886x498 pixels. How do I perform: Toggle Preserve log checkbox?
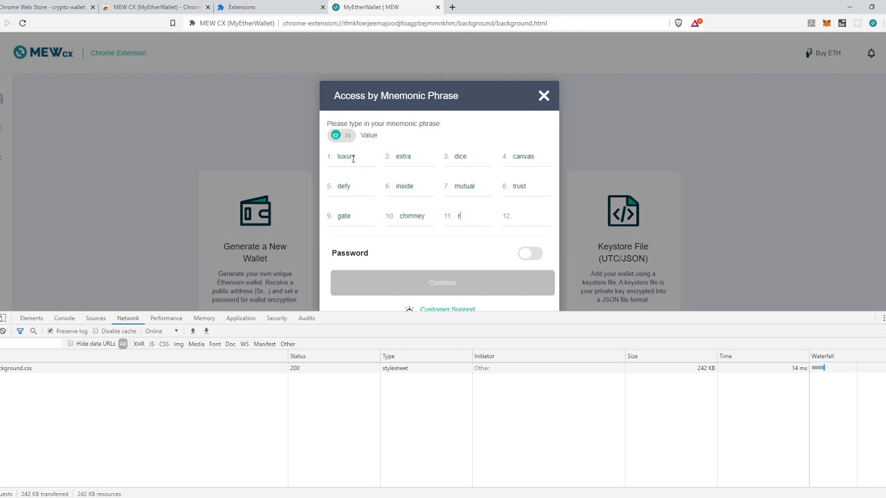[x=50, y=331]
